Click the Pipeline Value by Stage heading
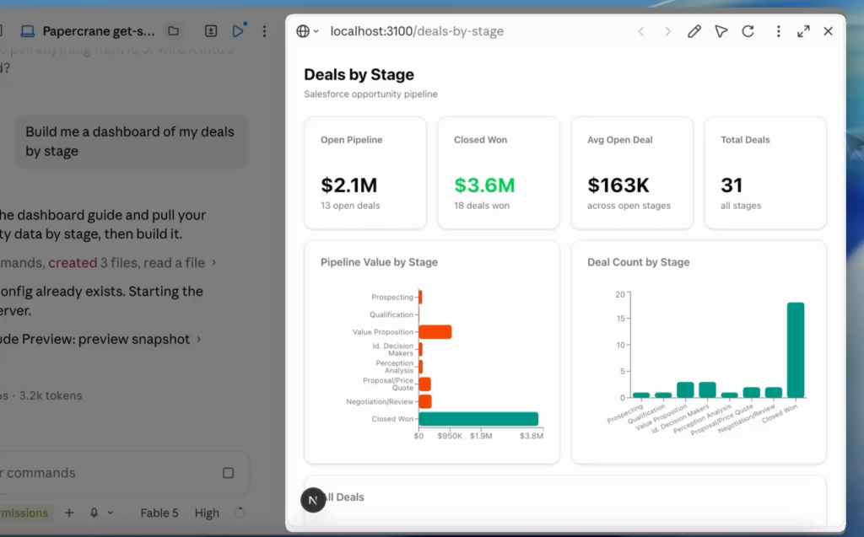The height and width of the screenshot is (537, 864). tap(379, 262)
